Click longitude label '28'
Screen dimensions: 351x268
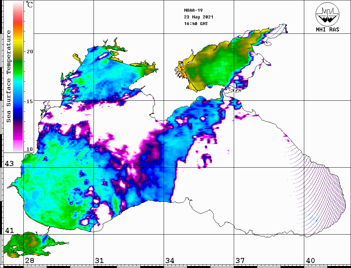(29, 261)
